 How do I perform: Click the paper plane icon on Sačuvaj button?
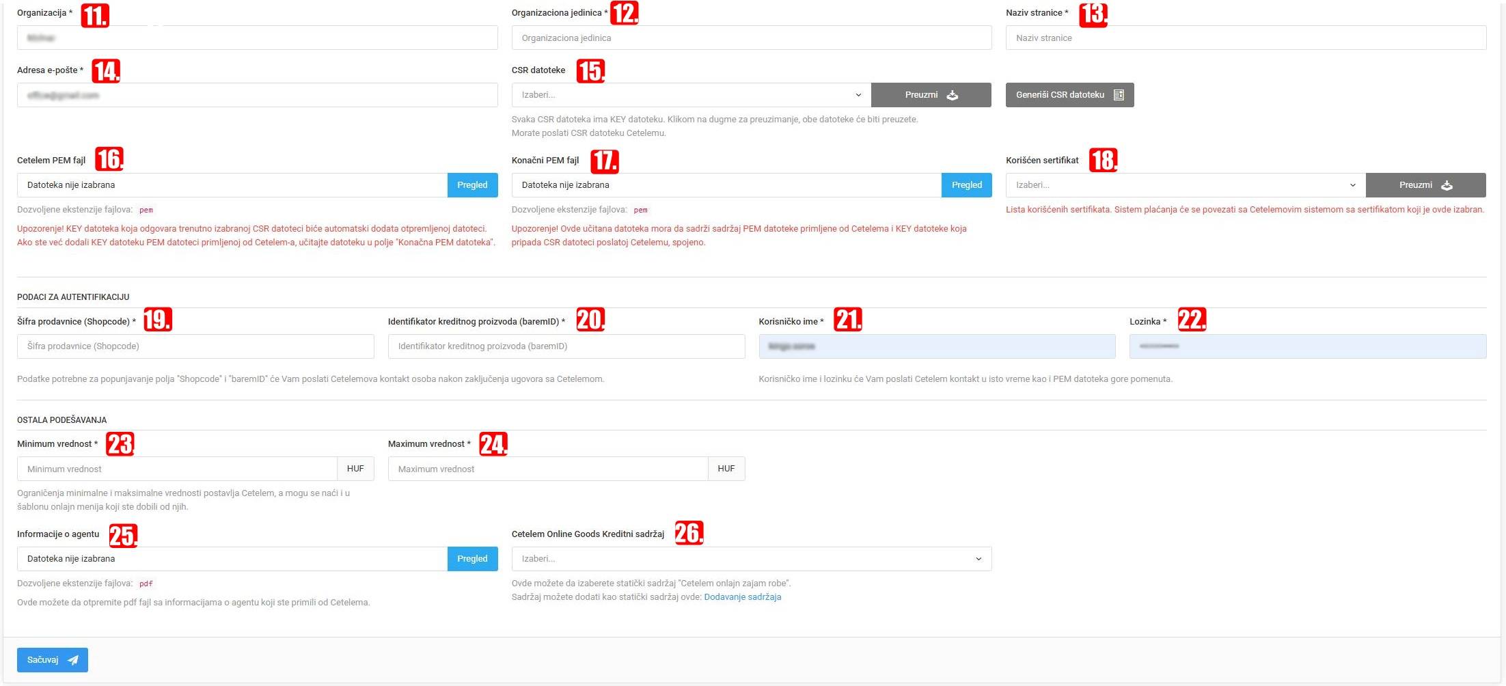73,660
